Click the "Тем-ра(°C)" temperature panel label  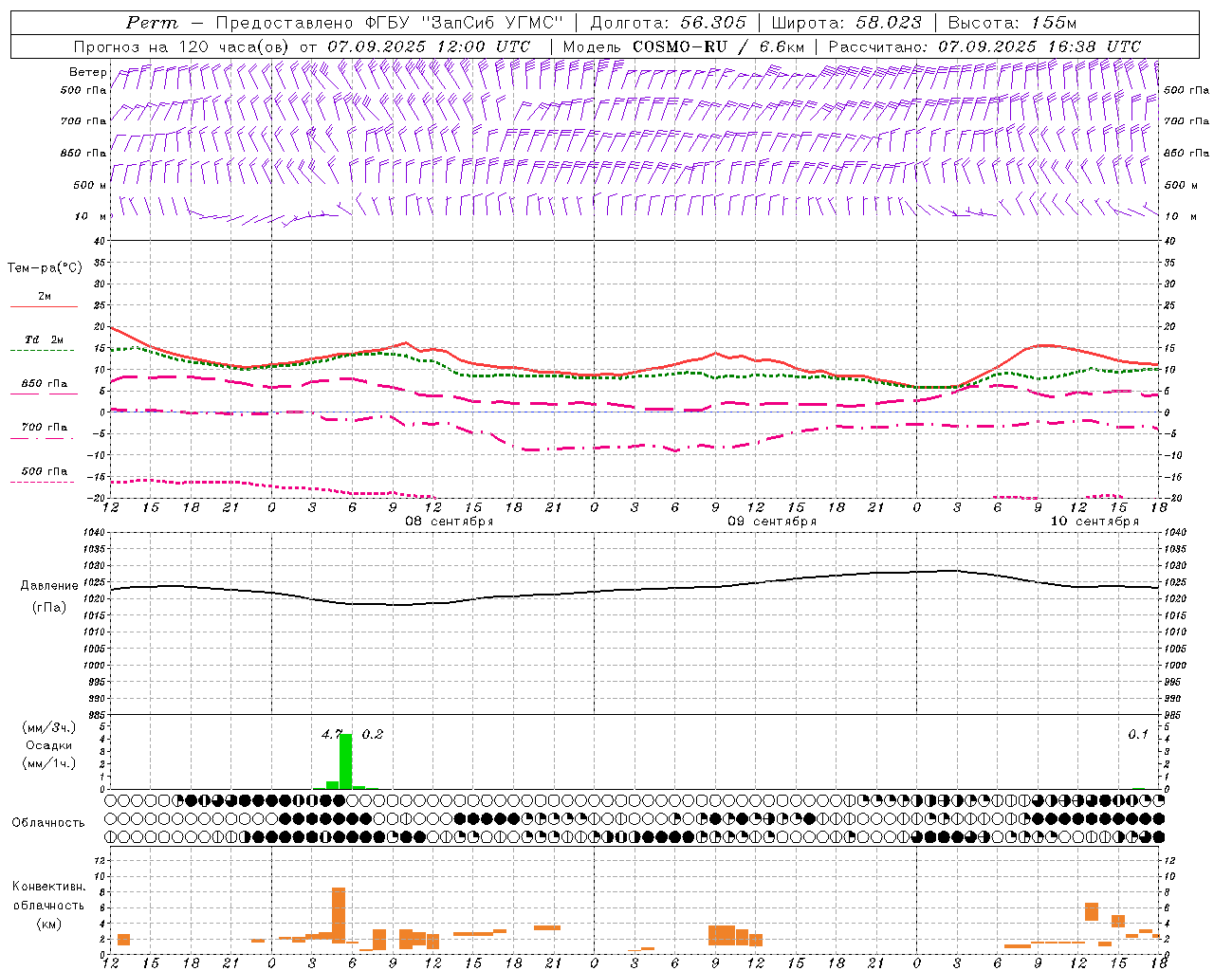45,268
